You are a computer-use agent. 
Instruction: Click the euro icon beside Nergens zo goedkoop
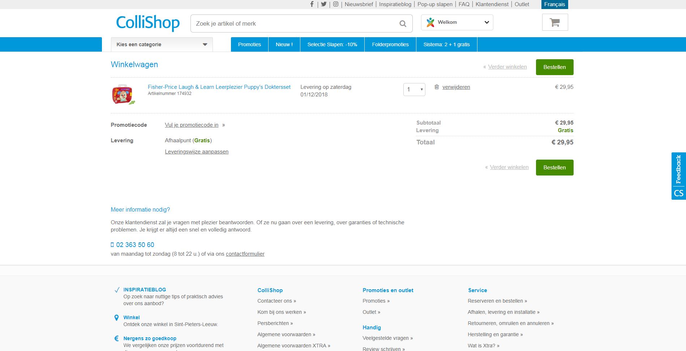coord(116,339)
